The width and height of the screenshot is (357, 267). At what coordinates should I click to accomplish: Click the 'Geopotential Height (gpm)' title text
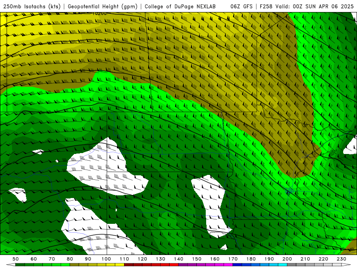[x=103, y=7]
